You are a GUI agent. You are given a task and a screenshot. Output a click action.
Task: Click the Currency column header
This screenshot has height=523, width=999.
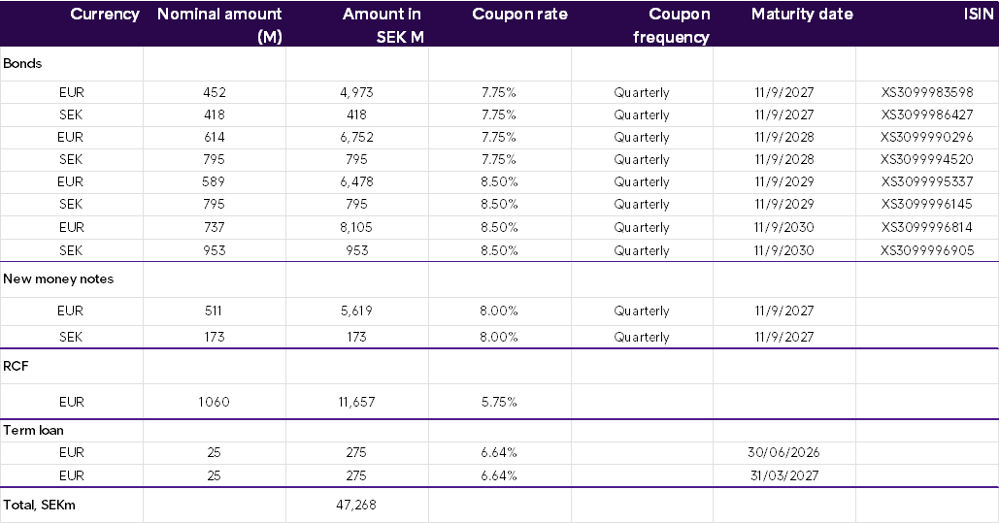coord(105,15)
